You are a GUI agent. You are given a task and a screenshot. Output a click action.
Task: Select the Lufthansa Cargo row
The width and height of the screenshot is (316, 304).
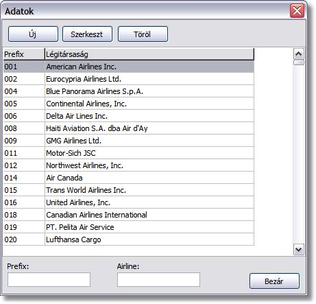coord(129,239)
